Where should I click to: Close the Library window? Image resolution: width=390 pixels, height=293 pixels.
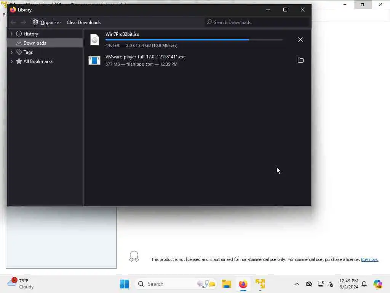click(302, 10)
